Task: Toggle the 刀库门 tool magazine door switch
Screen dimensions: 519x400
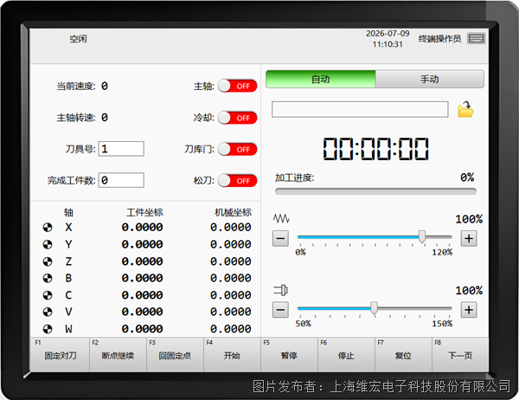Action: coord(237,149)
